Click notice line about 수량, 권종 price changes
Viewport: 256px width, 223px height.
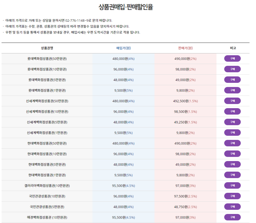tap(67, 26)
